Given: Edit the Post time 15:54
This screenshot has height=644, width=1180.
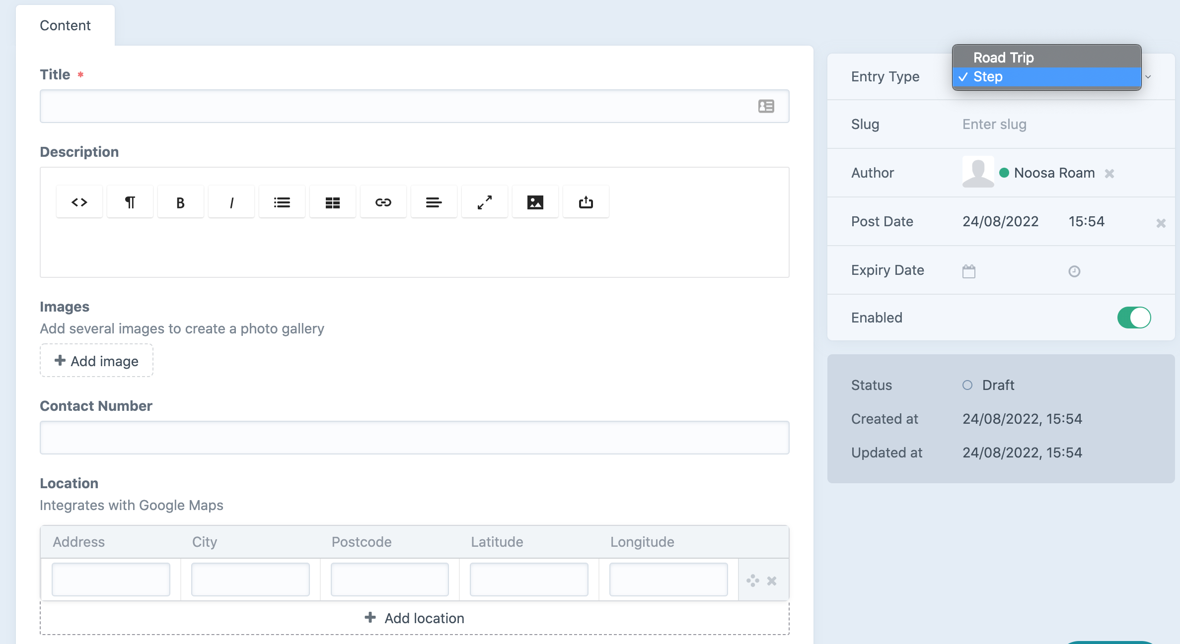Looking at the screenshot, I should tap(1087, 221).
